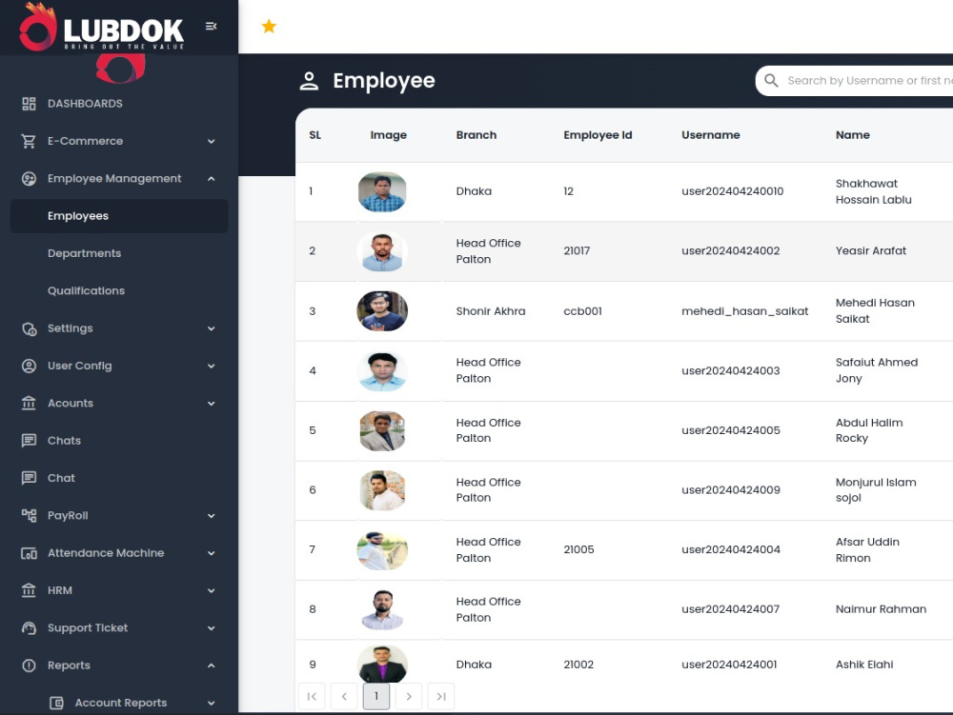
Task: Expand the PayRoll menu chevron
Action: point(211,515)
